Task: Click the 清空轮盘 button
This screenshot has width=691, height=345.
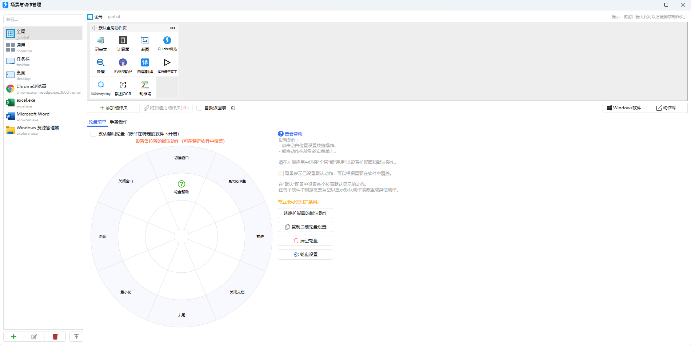Action: [305, 241]
